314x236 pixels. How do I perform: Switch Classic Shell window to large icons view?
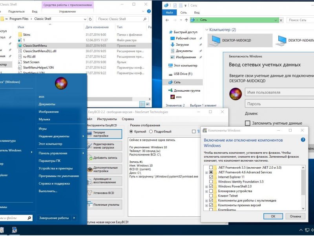[x=148, y=104]
